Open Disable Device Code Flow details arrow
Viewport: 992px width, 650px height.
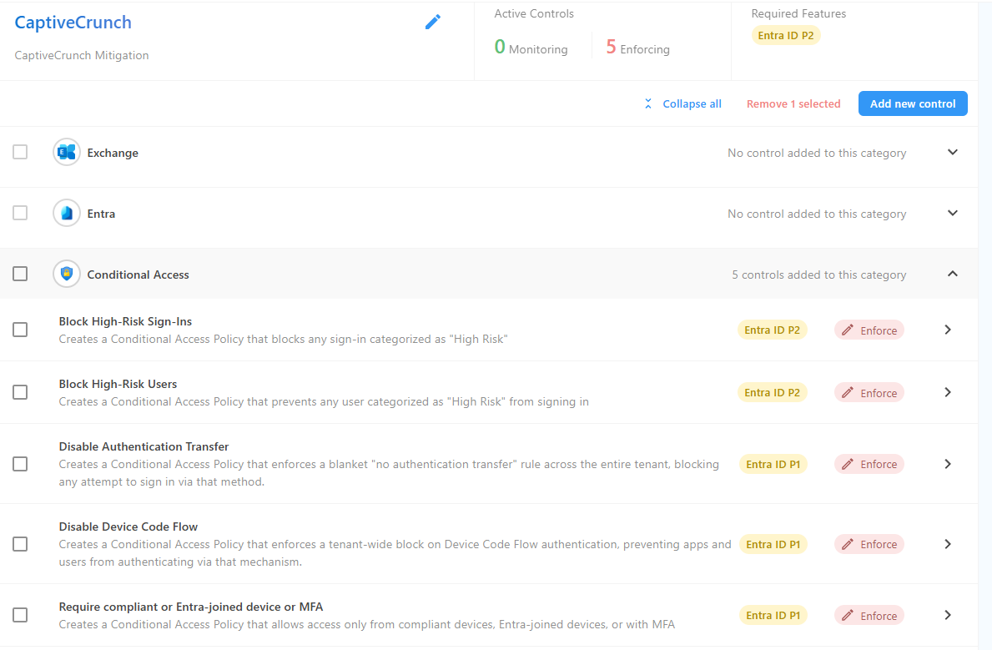[x=948, y=544]
